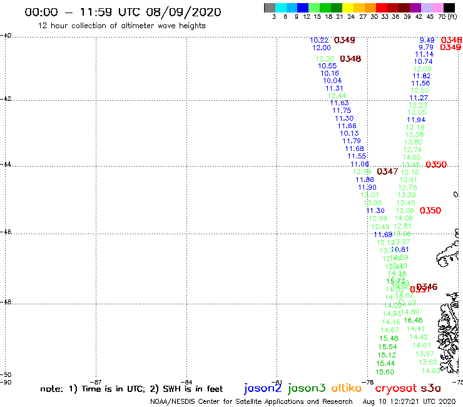Click the longitude label -87
Screen dimensions: 463x407
(96, 382)
